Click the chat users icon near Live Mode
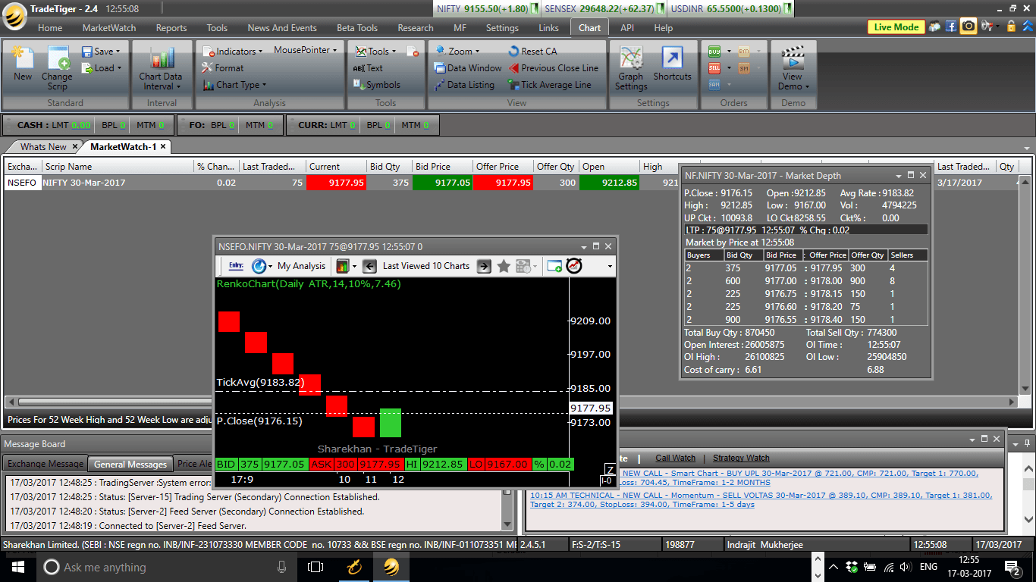Viewport: 1036px width, 582px height. coord(934,26)
